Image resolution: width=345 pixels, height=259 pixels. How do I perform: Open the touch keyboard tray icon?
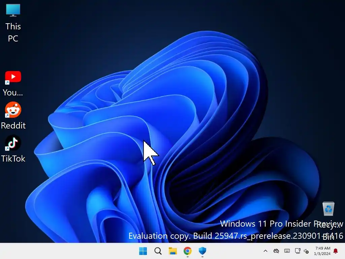click(x=287, y=251)
